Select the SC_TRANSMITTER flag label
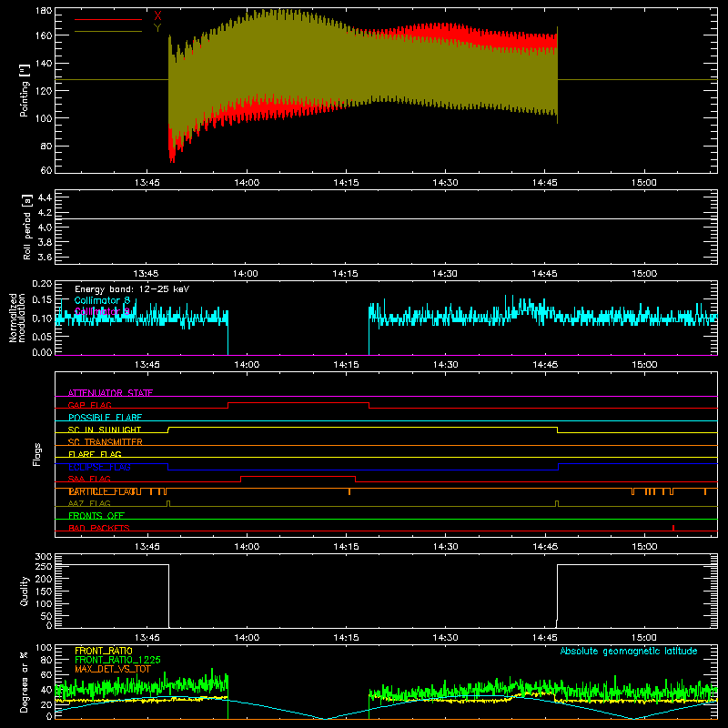728x728 pixels. click(x=105, y=442)
